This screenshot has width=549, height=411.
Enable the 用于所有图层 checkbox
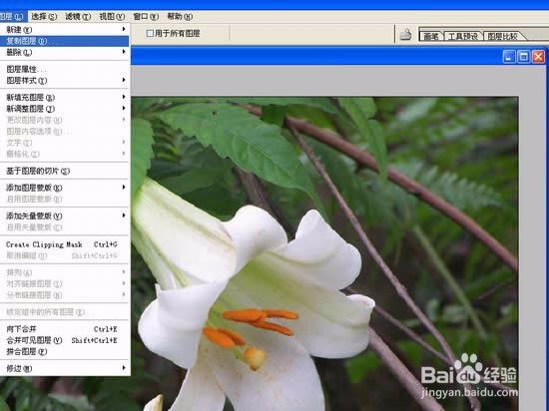[150, 33]
